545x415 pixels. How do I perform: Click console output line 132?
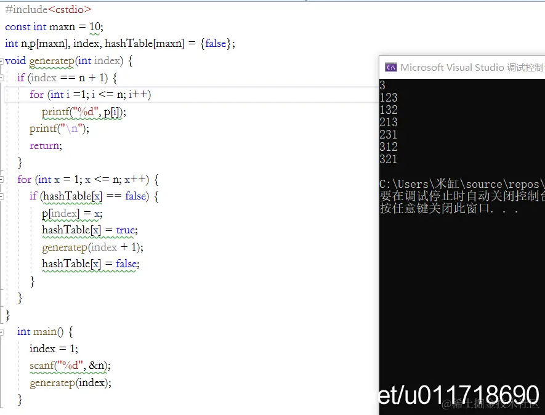point(389,110)
